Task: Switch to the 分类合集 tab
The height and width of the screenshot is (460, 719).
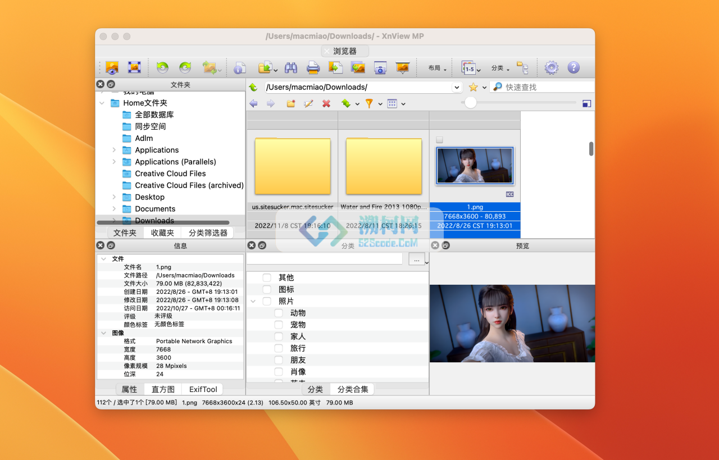Action: pos(352,389)
